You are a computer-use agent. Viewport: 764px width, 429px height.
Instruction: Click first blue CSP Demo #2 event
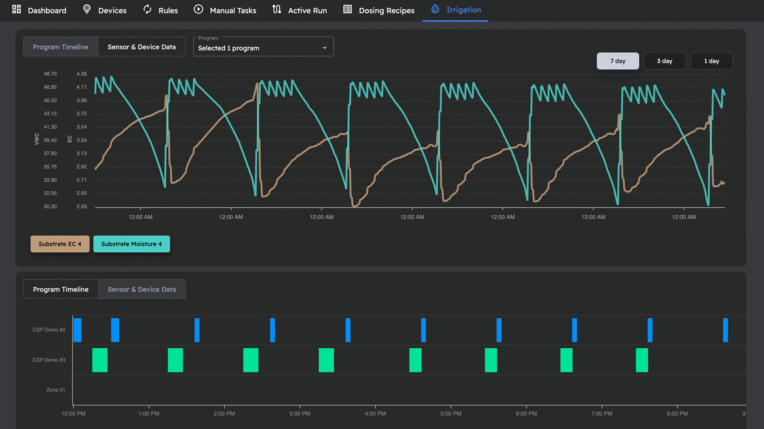click(78, 330)
